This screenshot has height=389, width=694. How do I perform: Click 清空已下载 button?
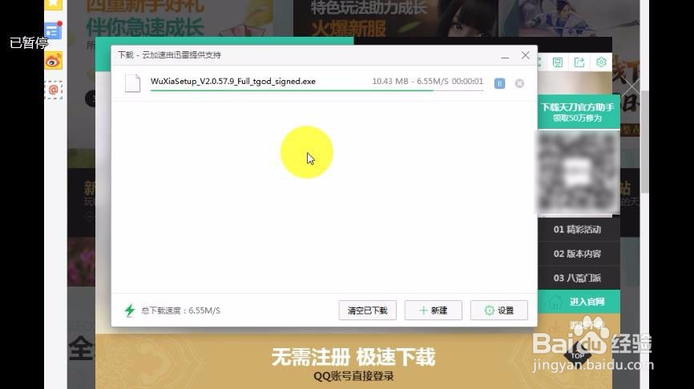point(367,311)
